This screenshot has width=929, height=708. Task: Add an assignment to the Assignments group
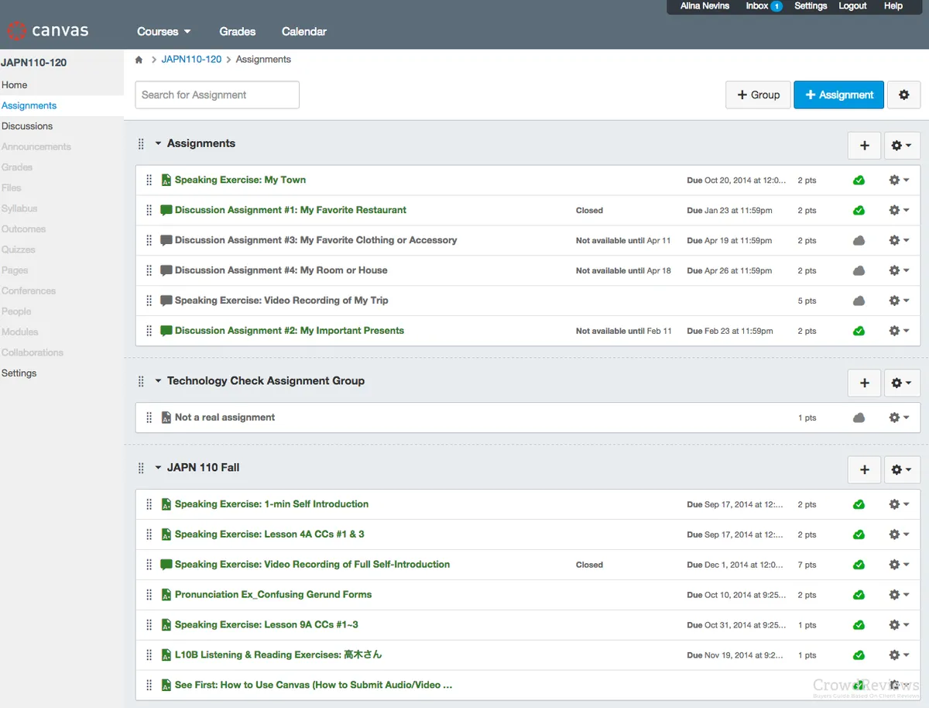864,145
